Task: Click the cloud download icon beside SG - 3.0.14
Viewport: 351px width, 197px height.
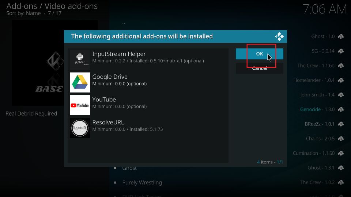Action: (x=341, y=51)
